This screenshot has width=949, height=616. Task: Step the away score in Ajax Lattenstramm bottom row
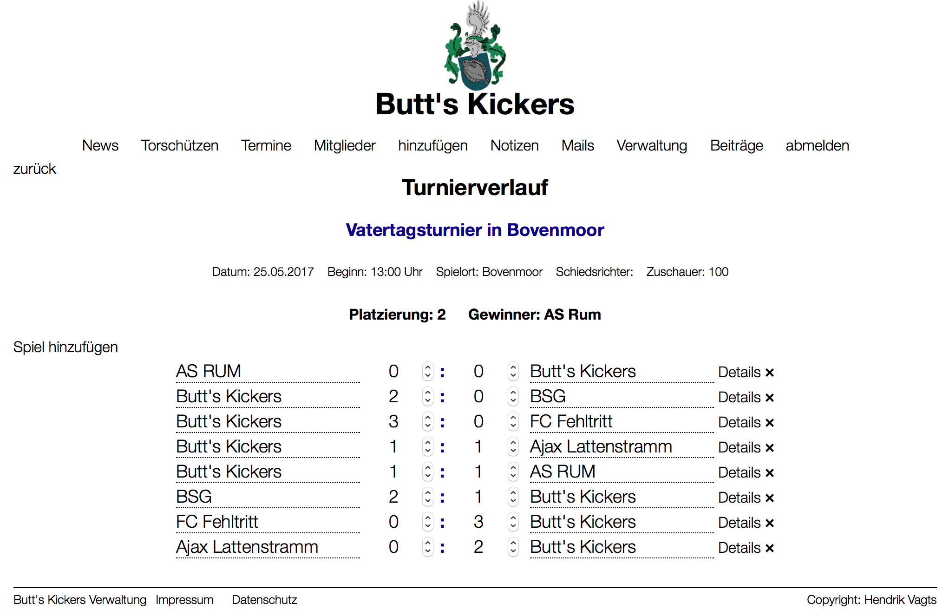(513, 547)
